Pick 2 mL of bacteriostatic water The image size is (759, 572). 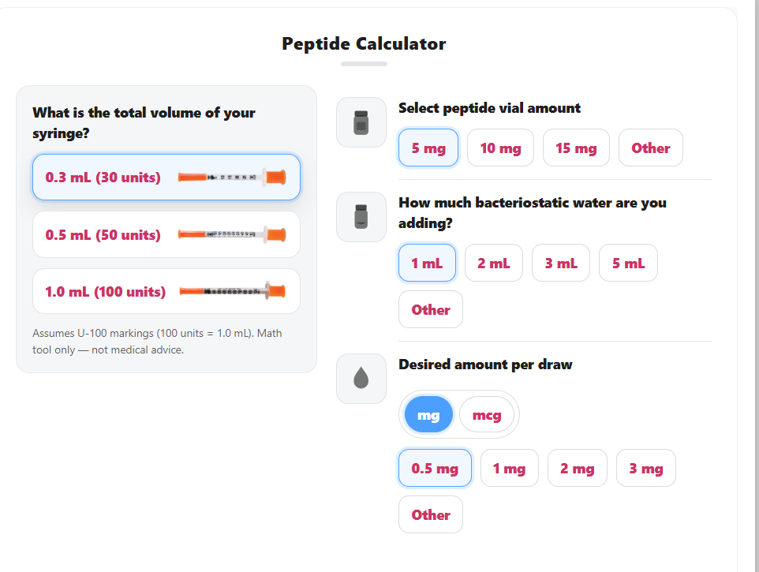coord(493,264)
